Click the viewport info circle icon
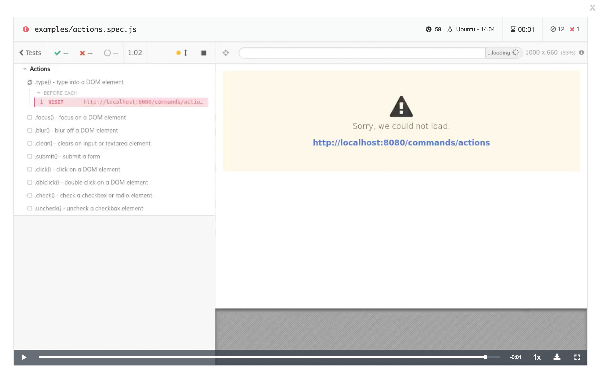601x373 pixels. tap(582, 53)
